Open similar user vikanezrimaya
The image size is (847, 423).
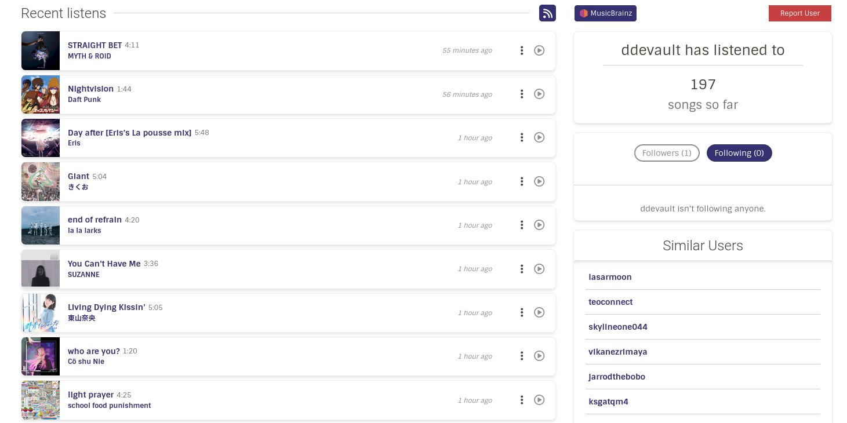tap(618, 352)
